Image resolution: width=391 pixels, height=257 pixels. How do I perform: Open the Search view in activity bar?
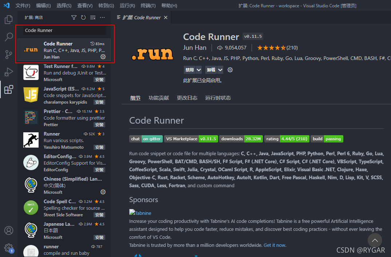pyautogui.click(x=8, y=37)
